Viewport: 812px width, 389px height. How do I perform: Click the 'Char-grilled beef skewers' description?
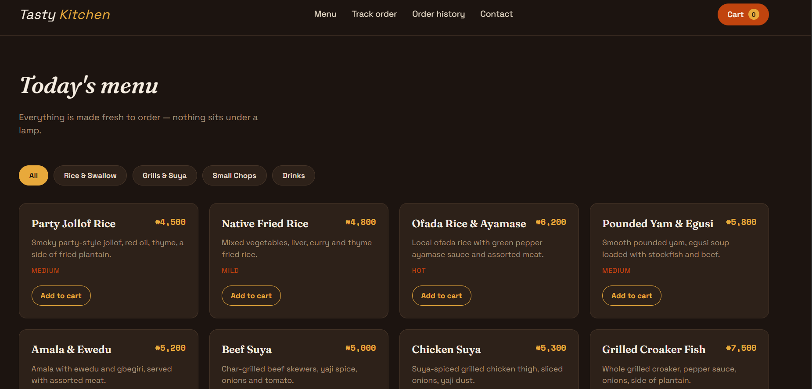pos(290,375)
